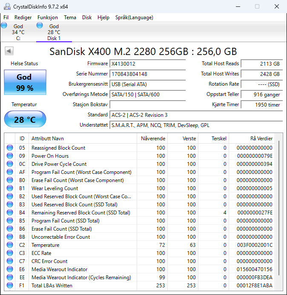Screen dimensions: 287x295
Task: Click the status orb in the E6 attribute row
Action: [x=10, y=269]
